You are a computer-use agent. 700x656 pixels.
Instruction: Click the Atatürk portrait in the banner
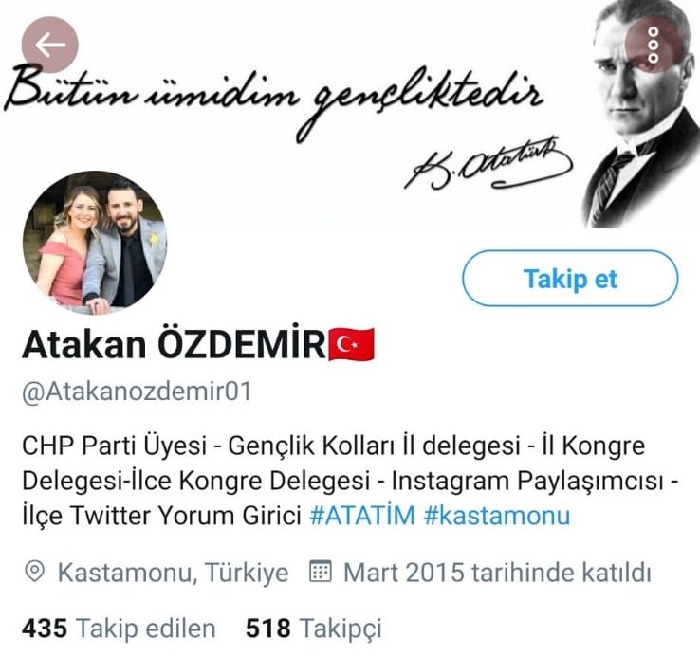point(641,114)
